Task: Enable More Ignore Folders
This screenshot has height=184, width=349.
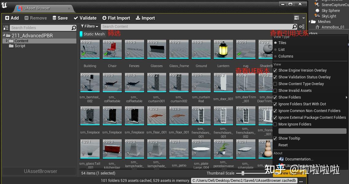Action: click(x=275, y=124)
